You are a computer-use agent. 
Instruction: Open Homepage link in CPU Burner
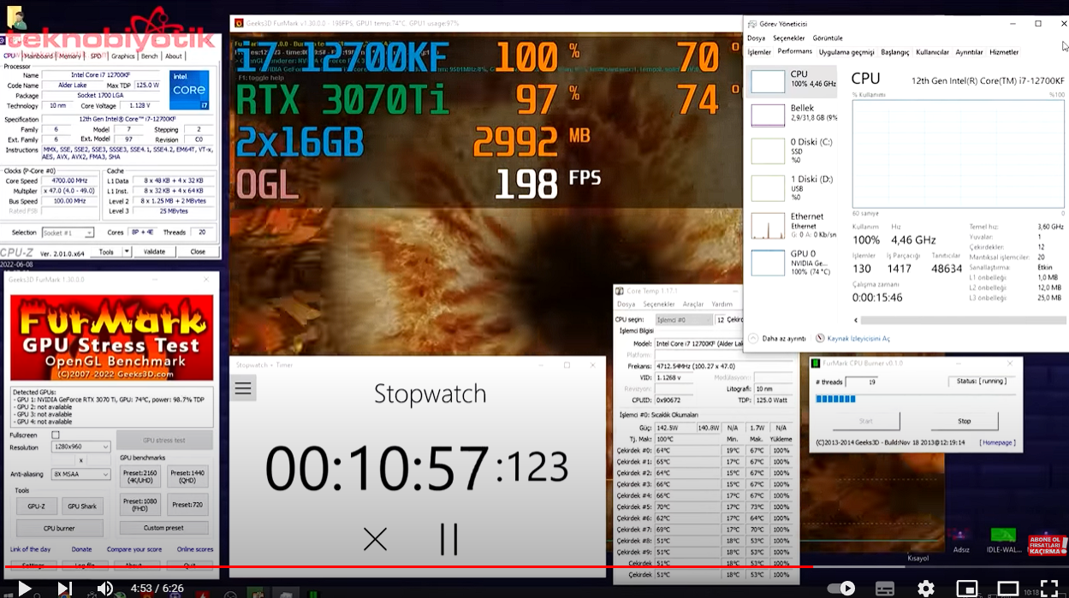(x=997, y=442)
